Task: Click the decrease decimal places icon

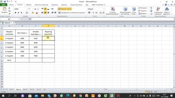Action: [103, 13]
